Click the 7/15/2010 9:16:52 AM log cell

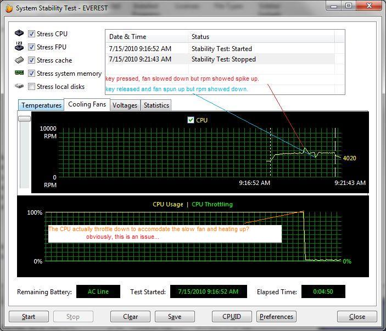(x=140, y=49)
